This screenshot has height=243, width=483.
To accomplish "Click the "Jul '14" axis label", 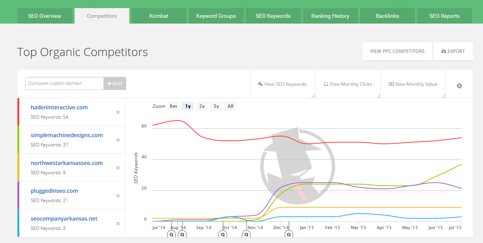I will [x=159, y=228].
